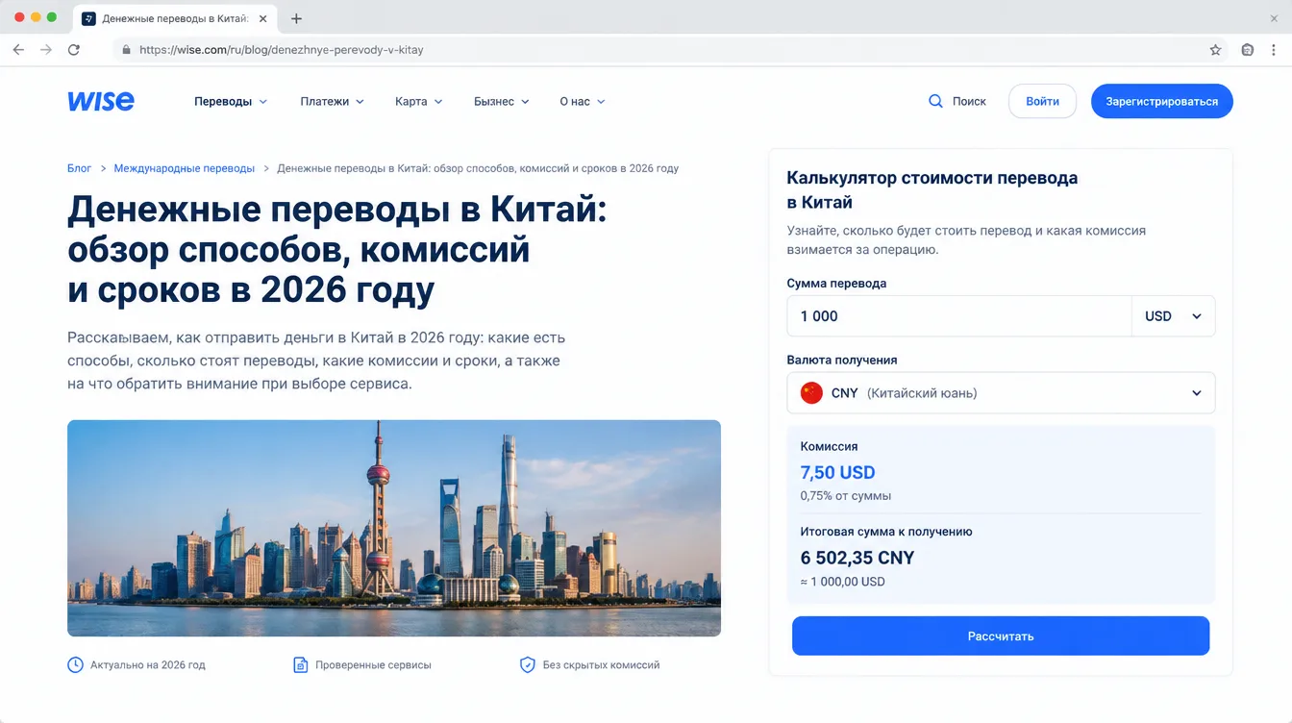Viewport: 1292px width, 723px height.
Task: Expand the Карта menu
Action: coord(419,101)
